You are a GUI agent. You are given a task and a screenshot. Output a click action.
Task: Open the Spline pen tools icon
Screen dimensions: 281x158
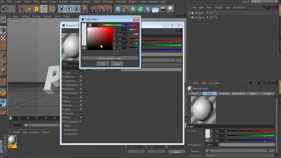tap(126, 9)
